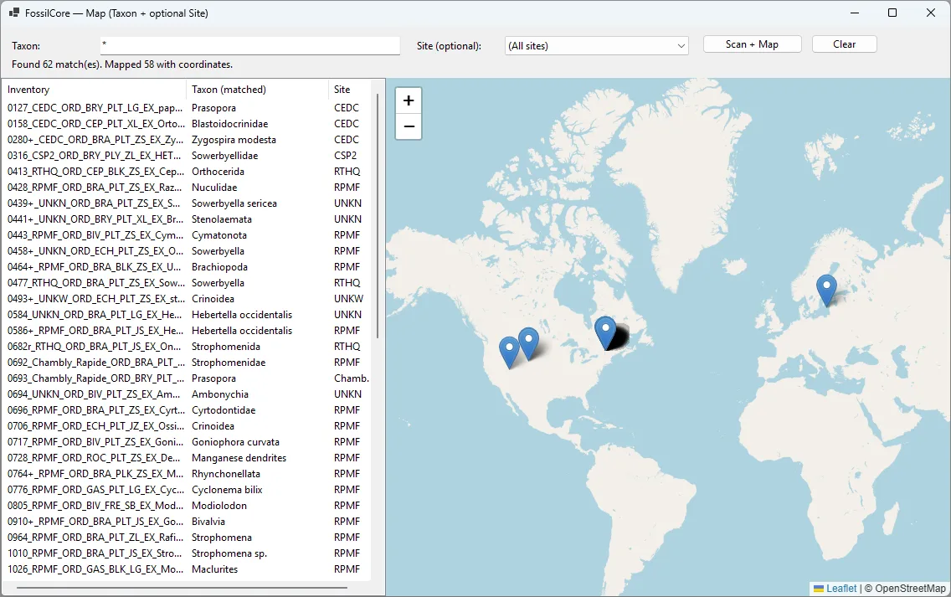Zoom out on the map with minus button
The width and height of the screenshot is (951, 597).
pos(409,126)
